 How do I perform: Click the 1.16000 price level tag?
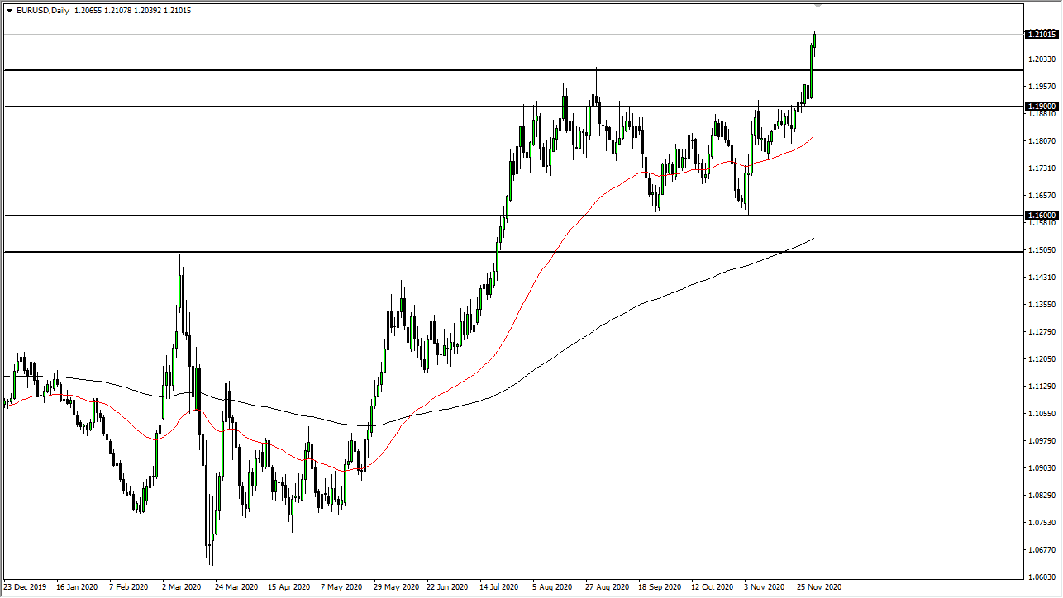point(1040,215)
